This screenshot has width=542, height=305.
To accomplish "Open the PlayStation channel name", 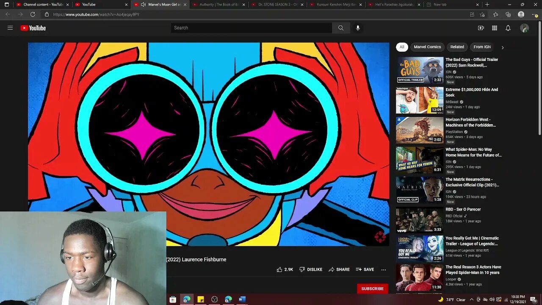I will [455, 132].
